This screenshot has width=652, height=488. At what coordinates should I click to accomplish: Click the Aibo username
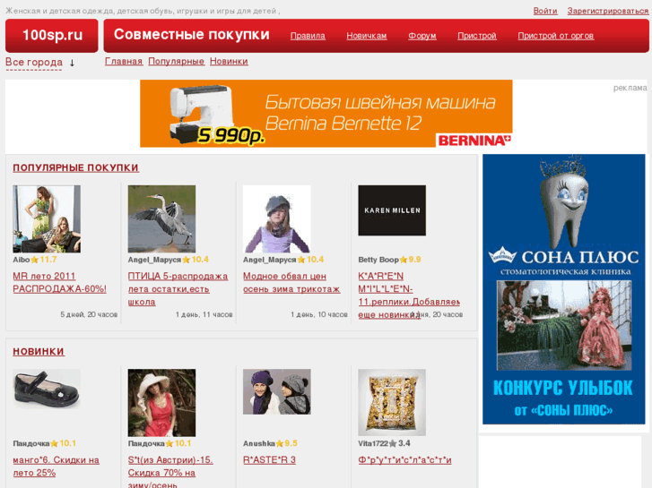coord(22,260)
